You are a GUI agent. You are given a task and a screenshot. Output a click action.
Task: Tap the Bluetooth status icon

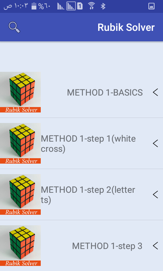coord(103,6)
